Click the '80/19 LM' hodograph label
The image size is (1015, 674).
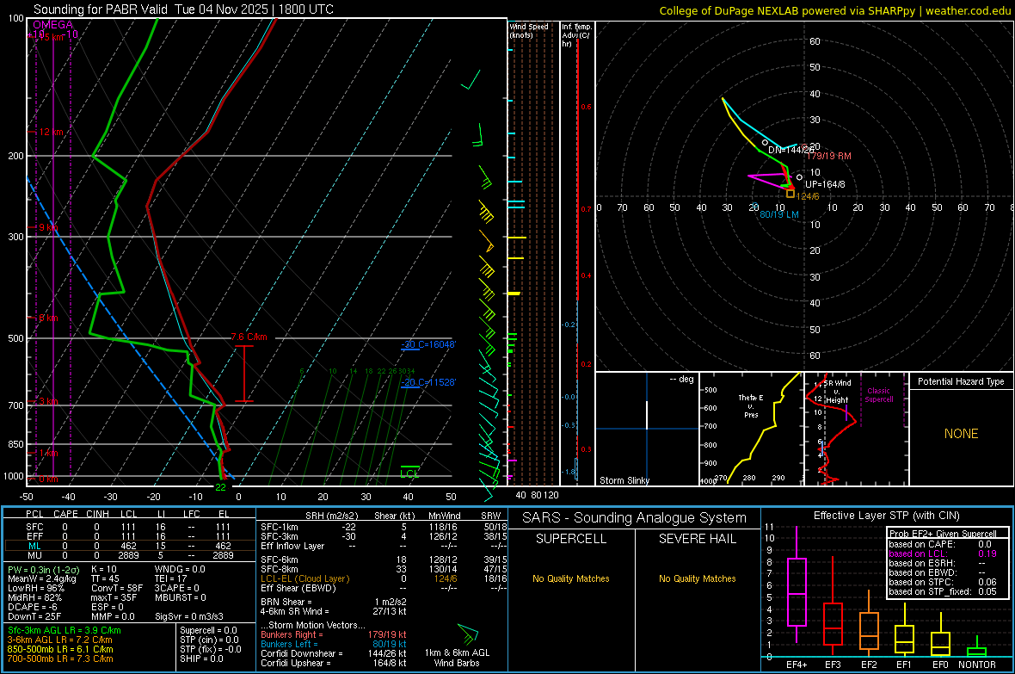point(779,214)
